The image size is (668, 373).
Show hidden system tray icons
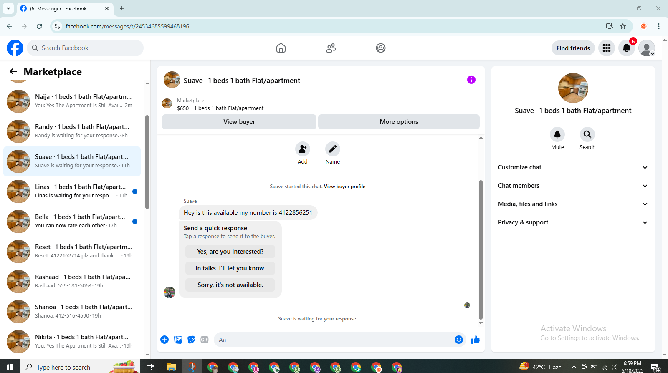(574, 367)
